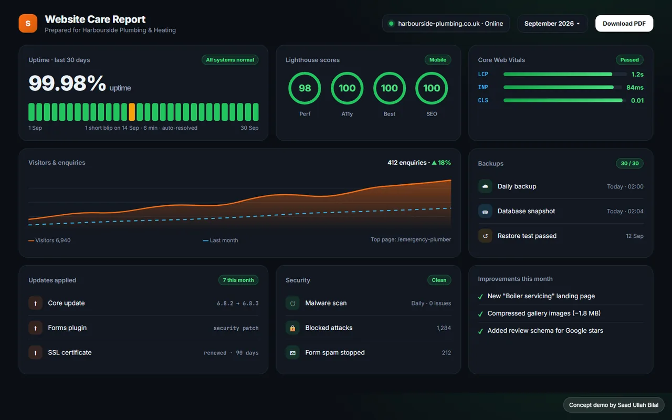
Task: Open the September 2026 month dropdown
Action: 552,24
